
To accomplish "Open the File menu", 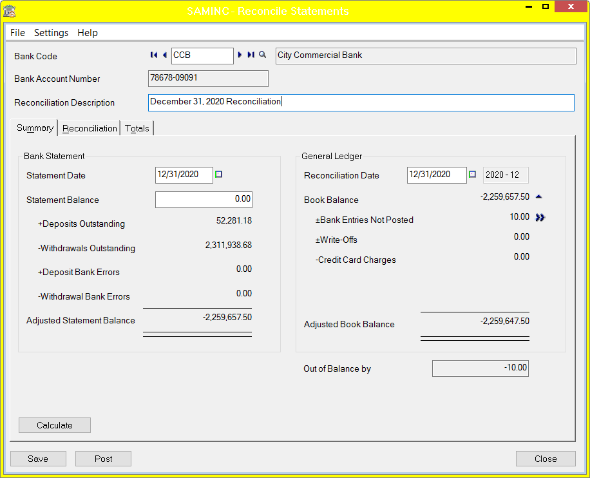I will pos(17,33).
